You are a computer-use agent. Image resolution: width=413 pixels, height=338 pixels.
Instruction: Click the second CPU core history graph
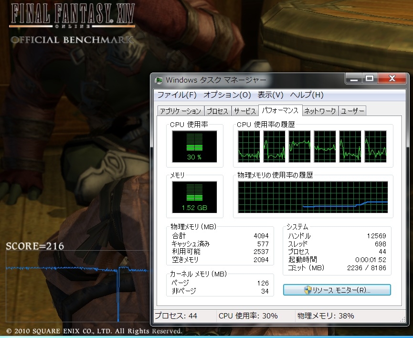pos(274,147)
